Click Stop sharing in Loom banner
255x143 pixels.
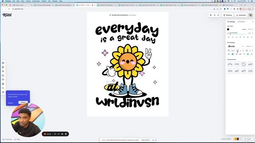(x=145, y=140)
